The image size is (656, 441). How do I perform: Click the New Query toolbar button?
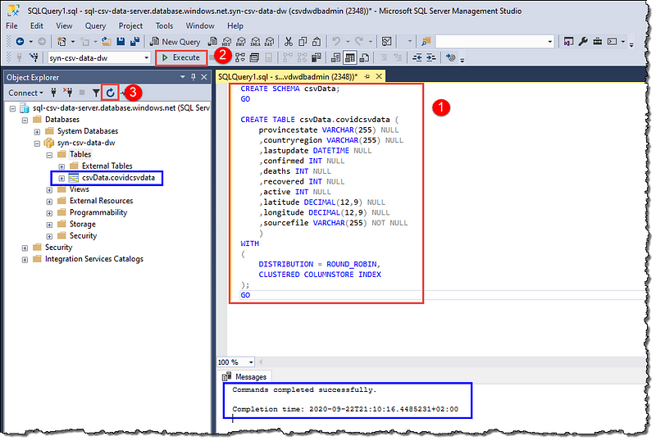[175, 41]
